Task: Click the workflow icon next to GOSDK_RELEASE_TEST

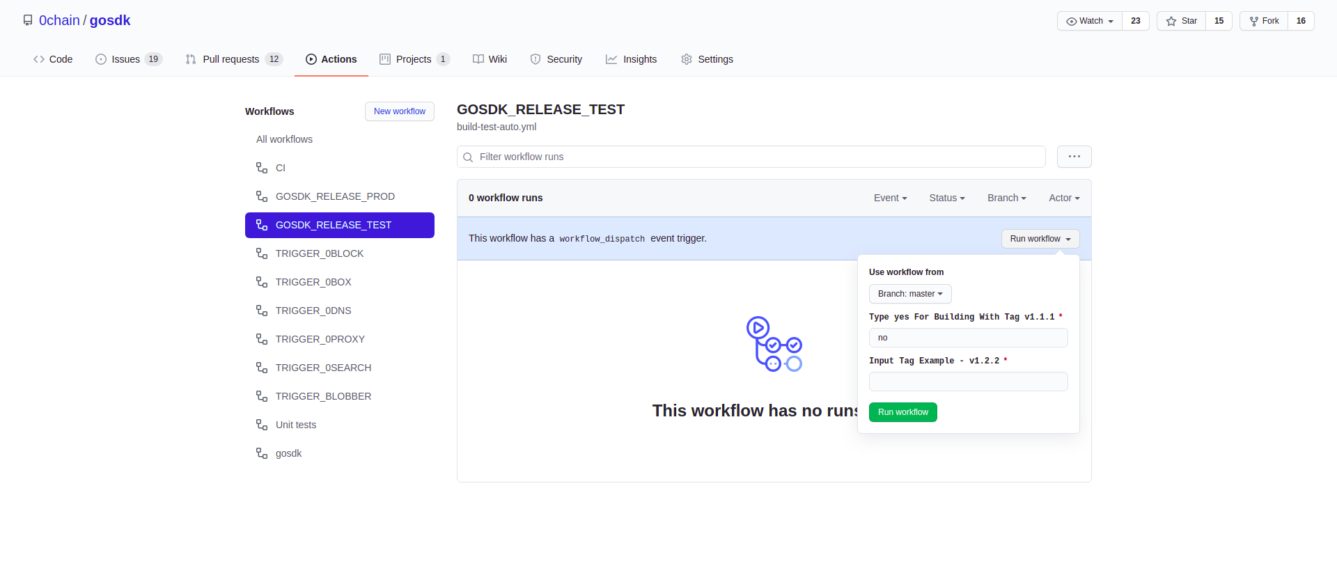Action: pos(262,225)
